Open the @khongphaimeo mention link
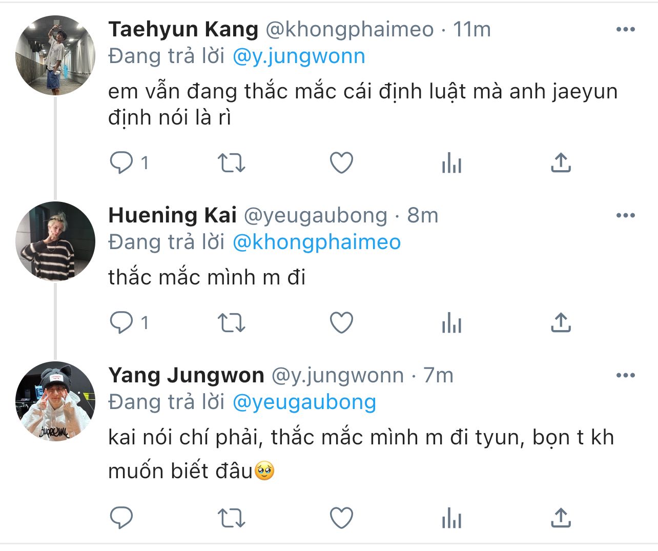 316,242
